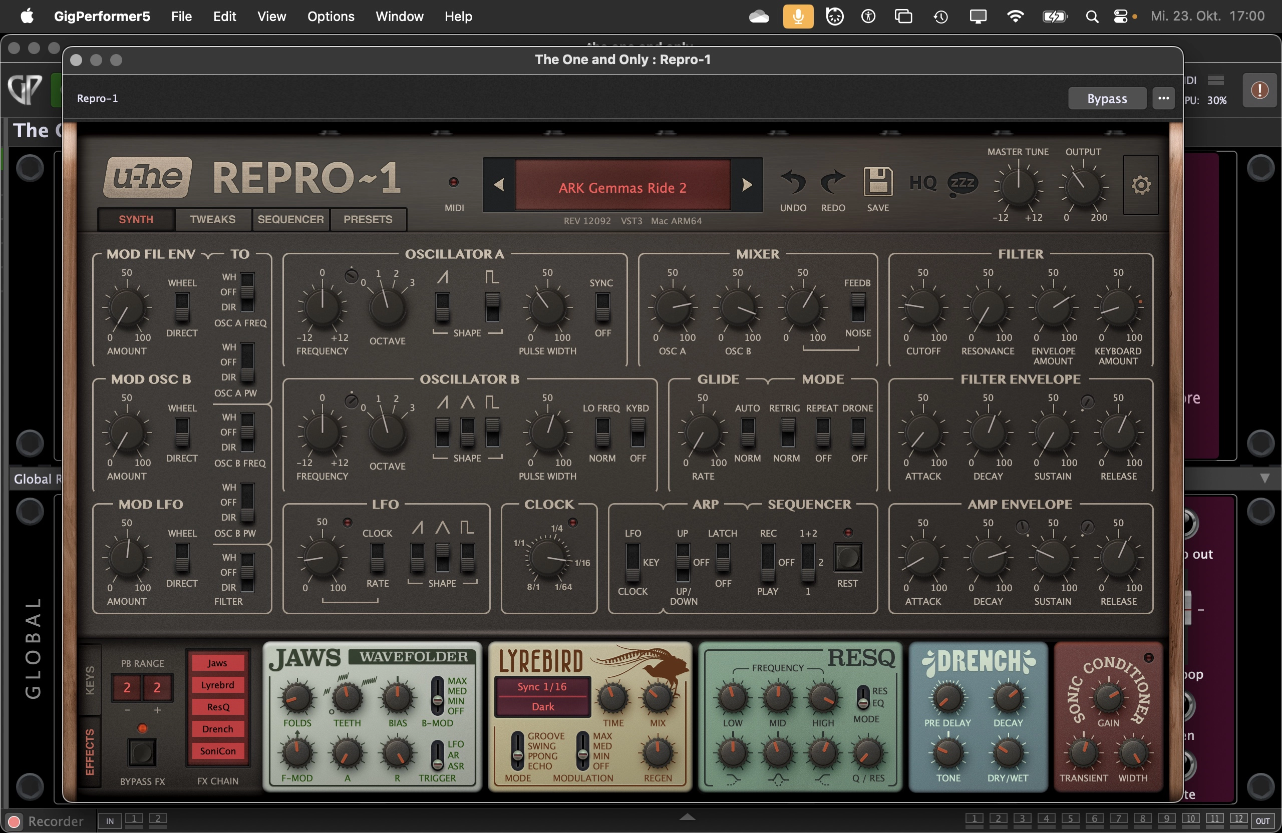Viewport: 1282px width, 833px height.
Task: Click the Time Machine menu bar icon
Action: (x=940, y=17)
